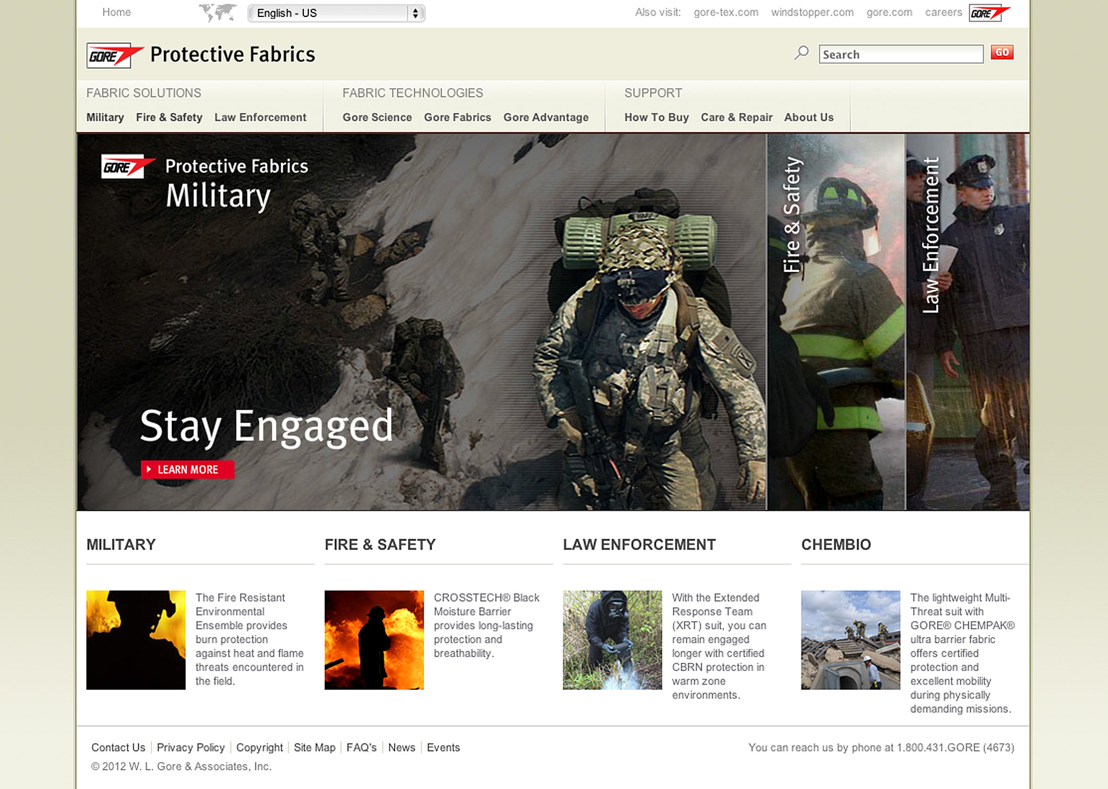Click the Extended Response Team suit description

pos(719,646)
